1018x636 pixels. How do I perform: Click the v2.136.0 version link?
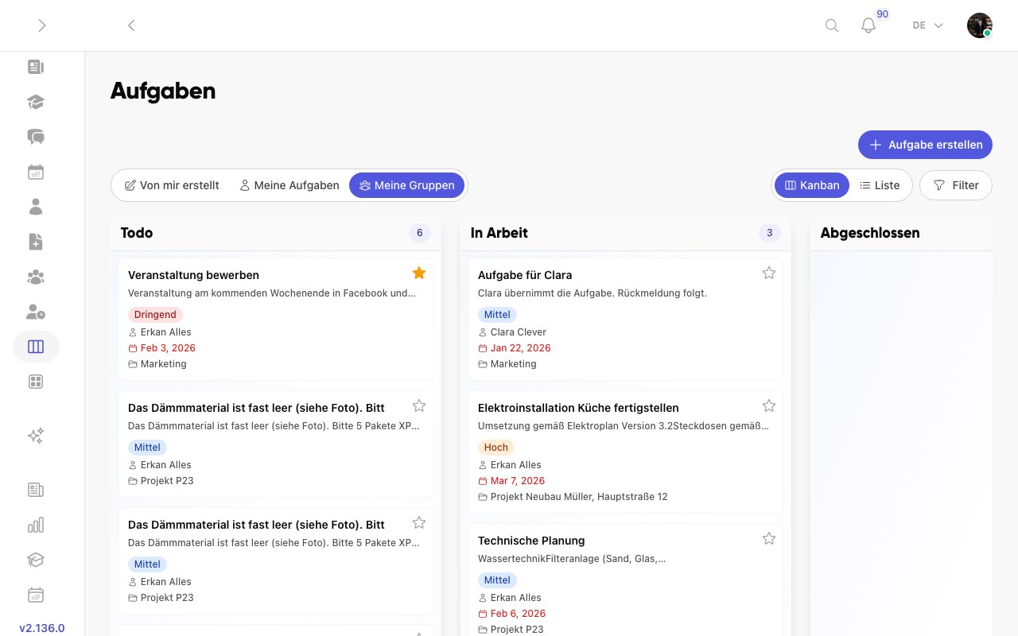(41, 628)
